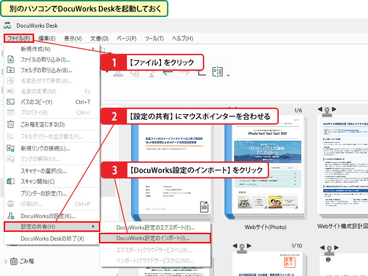This screenshot has width=368, height=276.
Task: Open プロパティ(R) from the menu
Action: 52,112
